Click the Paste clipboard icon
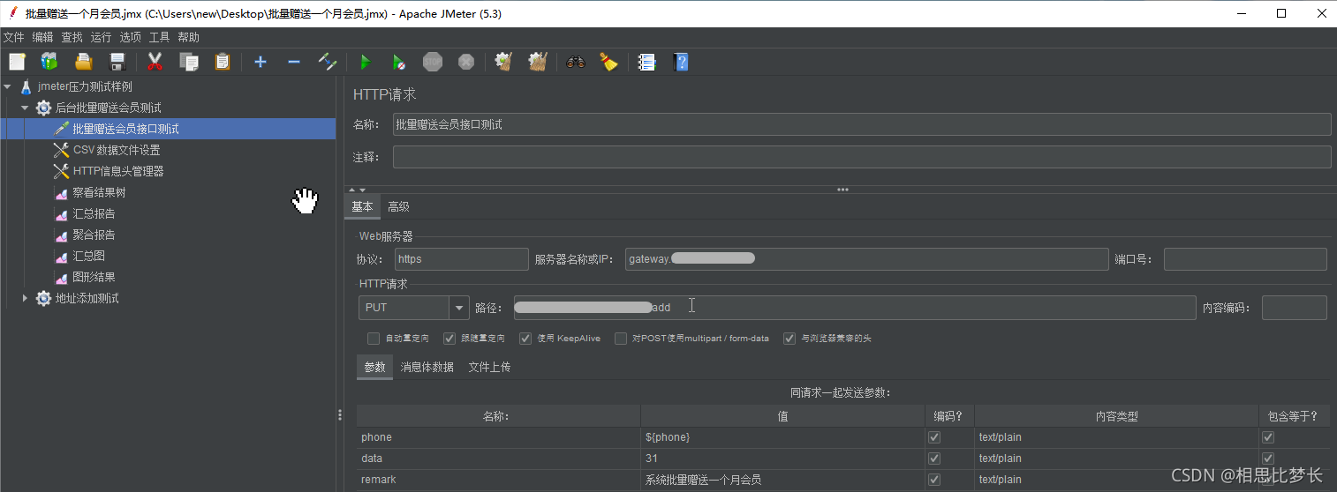This screenshot has height=492, width=1337. (223, 62)
